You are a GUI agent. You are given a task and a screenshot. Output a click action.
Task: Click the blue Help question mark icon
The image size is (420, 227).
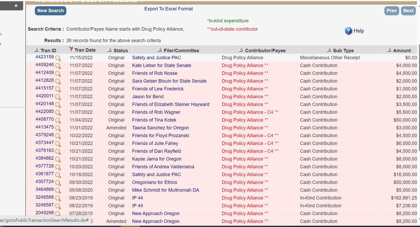click(348, 31)
